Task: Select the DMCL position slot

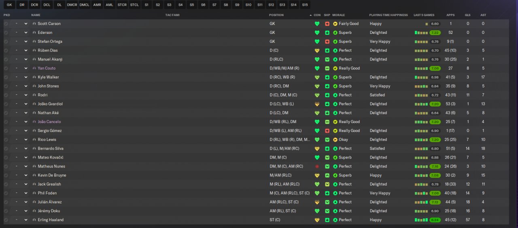Action: pos(84,5)
